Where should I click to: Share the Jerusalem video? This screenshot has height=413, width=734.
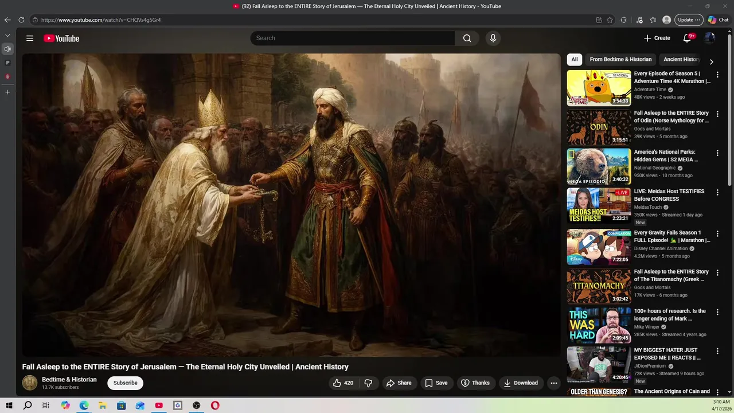coord(399,383)
